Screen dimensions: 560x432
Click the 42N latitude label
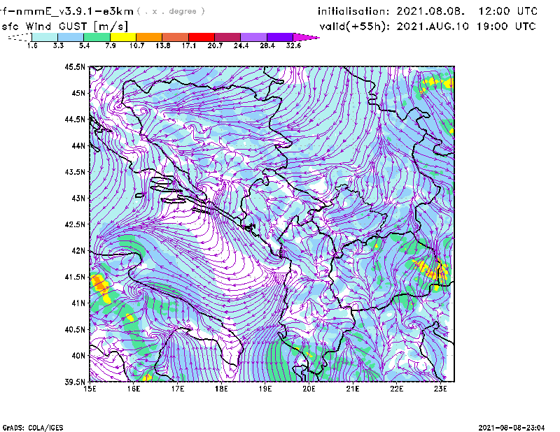click(x=78, y=251)
